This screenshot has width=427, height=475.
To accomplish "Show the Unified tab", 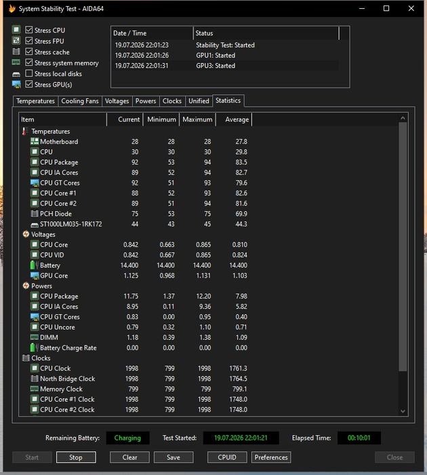I will pyautogui.click(x=199, y=101).
